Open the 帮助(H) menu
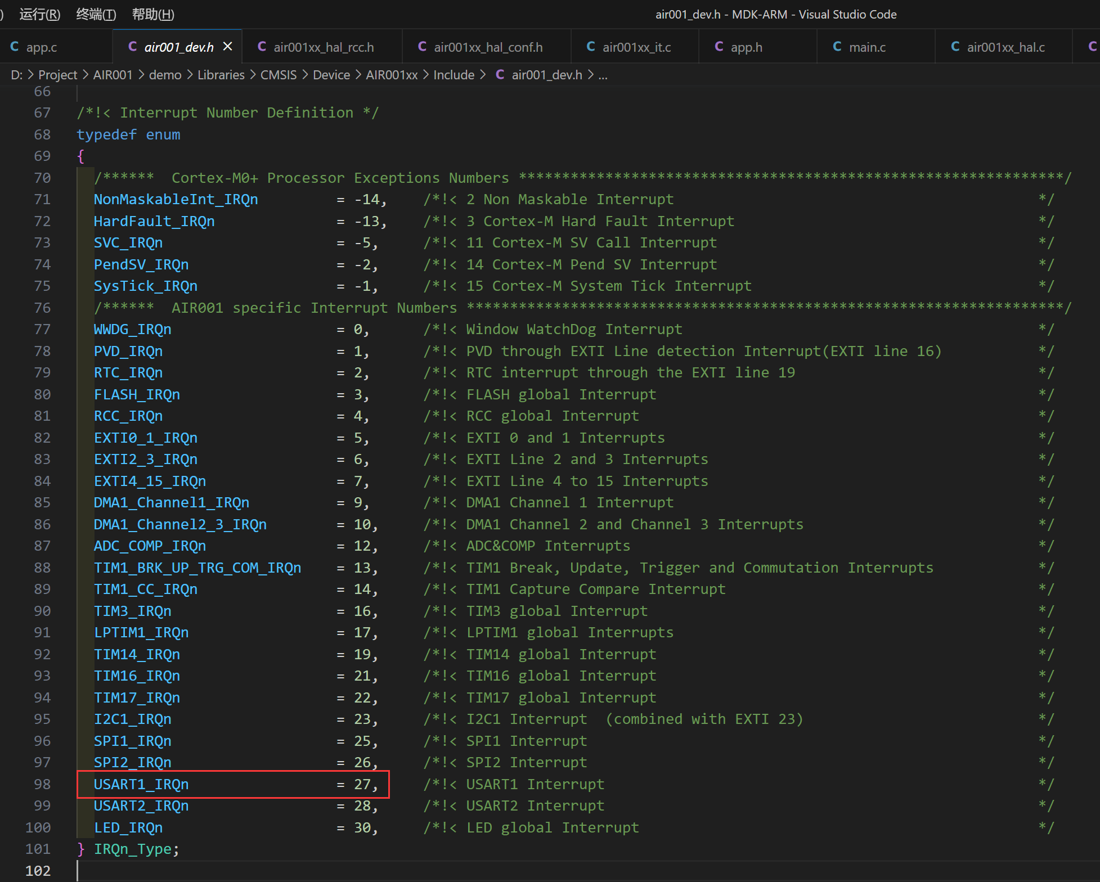 (x=153, y=14)
